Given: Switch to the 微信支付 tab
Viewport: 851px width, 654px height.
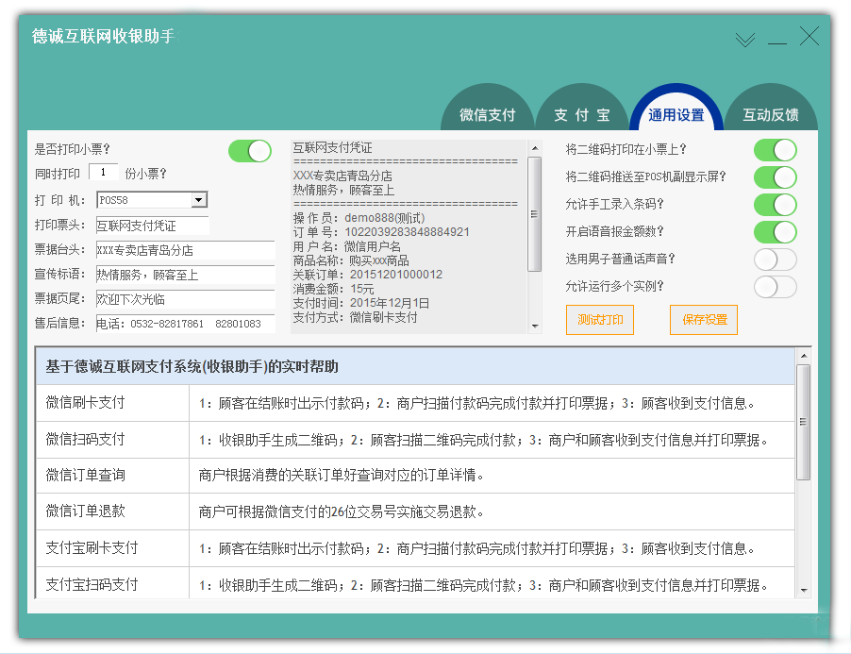Looking at the screenshot, I should pyautogui.click(x=488, y=115).
